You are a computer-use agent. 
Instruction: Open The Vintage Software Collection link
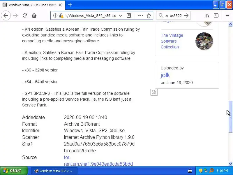tap(172, 41)
